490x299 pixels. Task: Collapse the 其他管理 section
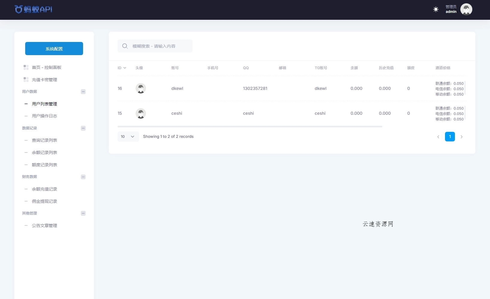tap(83, 213)
